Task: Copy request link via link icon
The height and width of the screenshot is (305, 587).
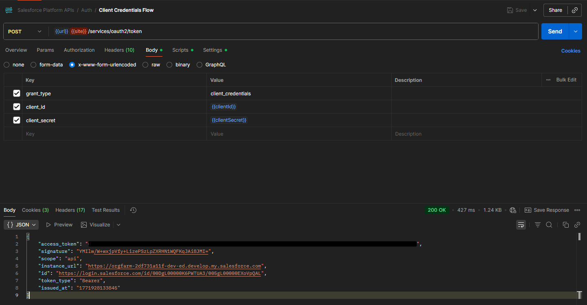Action: point(575,10)
